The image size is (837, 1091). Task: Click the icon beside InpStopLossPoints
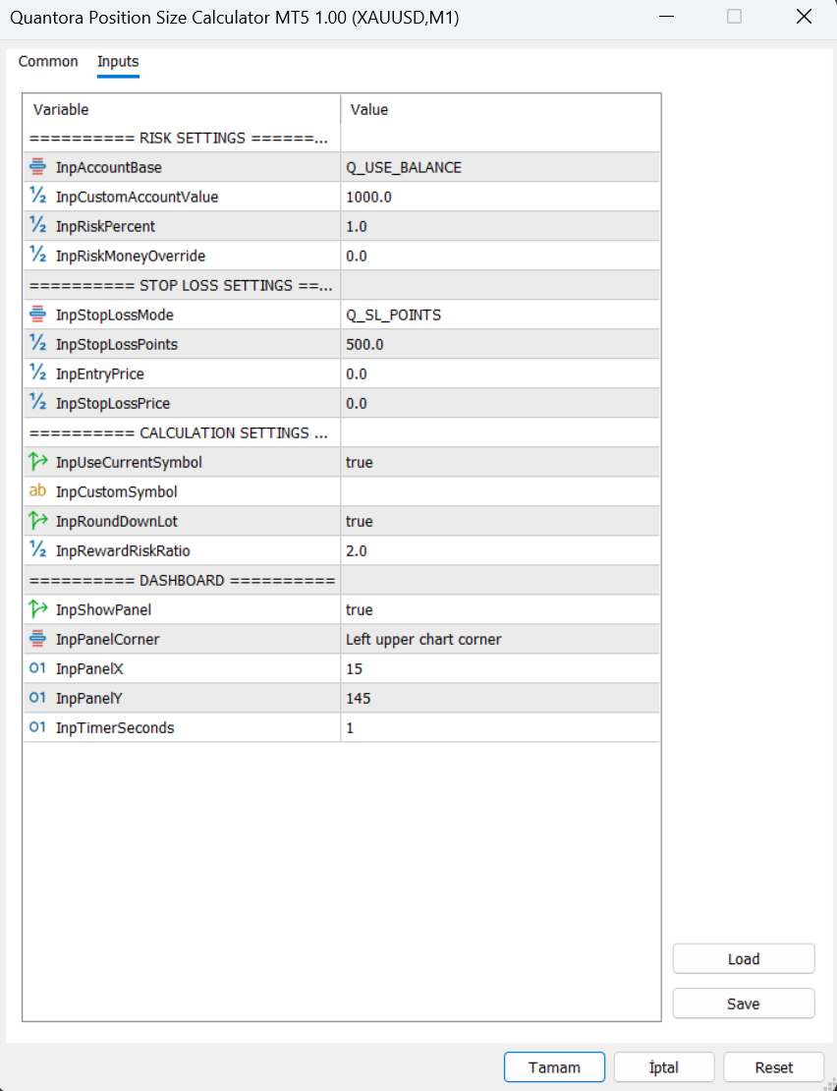(x=37, y=344)
